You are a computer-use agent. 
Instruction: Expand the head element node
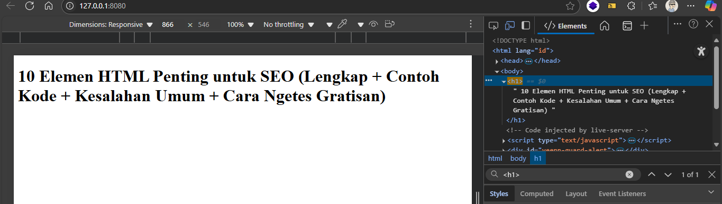coord(497,61)
